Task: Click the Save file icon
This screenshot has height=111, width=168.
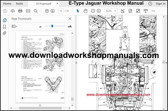Action: click(x=5, y=11)
